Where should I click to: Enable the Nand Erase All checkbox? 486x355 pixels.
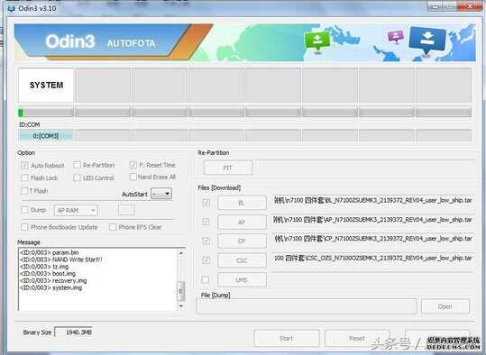pyautogui.click(x=133, y=177)
